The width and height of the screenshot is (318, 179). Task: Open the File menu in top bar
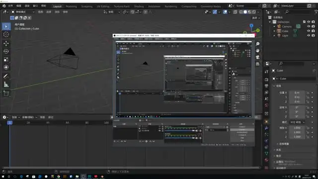[x=10, y=6]
